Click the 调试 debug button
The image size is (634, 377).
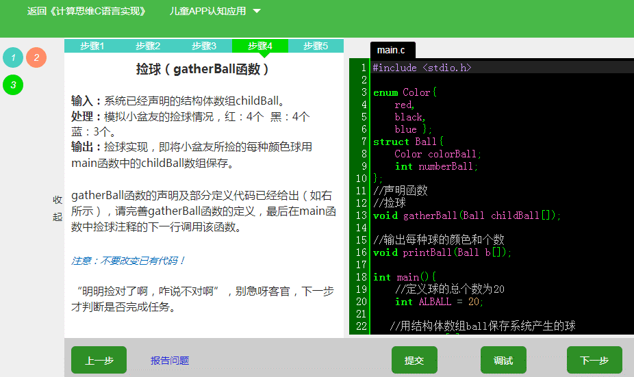[503, 360]
